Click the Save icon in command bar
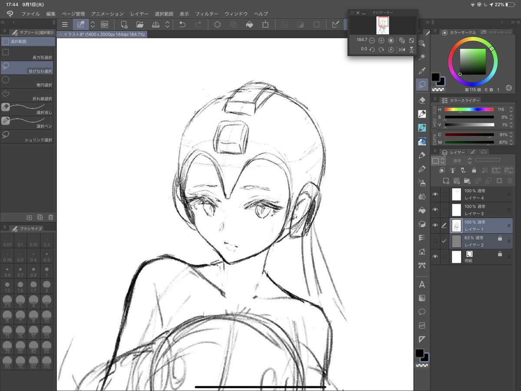This screenshot has height=391, width=521. 156,25
